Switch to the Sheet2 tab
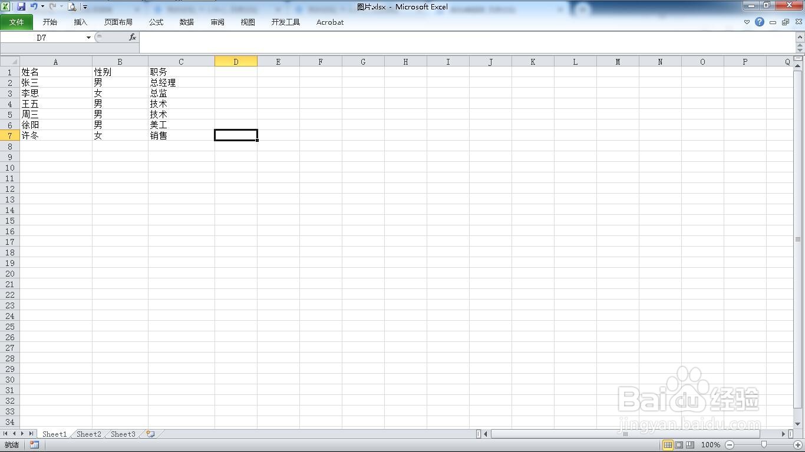 89,434
